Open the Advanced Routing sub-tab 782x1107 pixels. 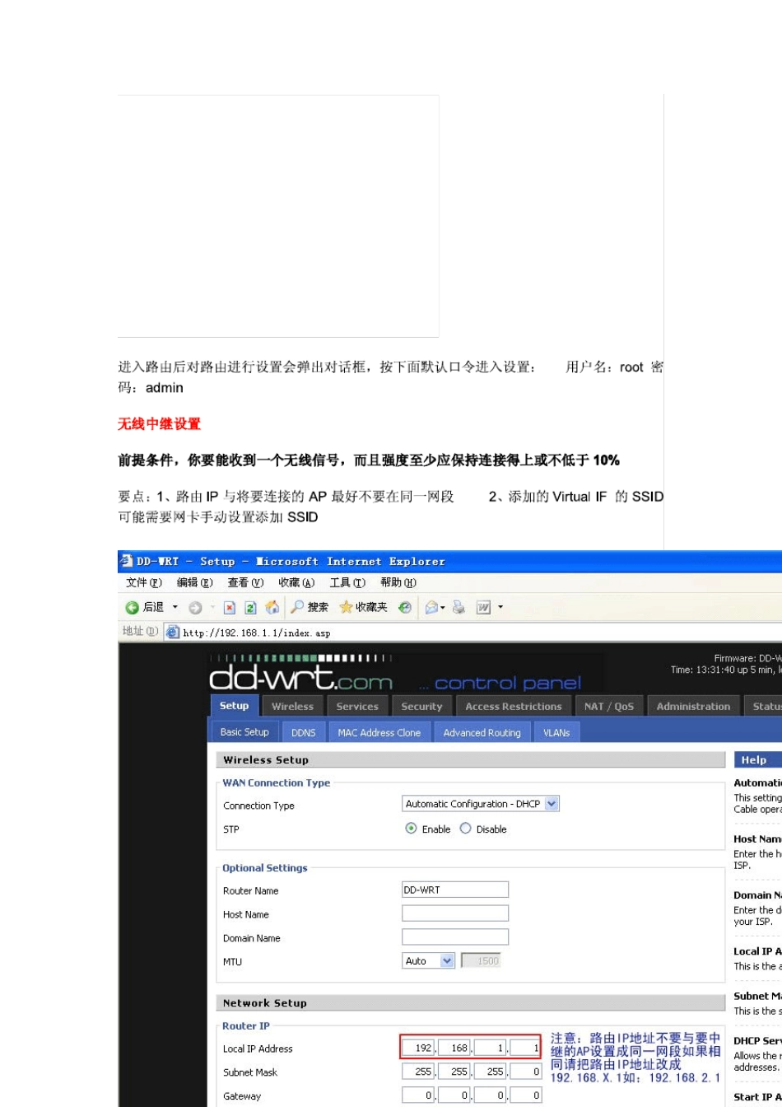coord(482,733)
